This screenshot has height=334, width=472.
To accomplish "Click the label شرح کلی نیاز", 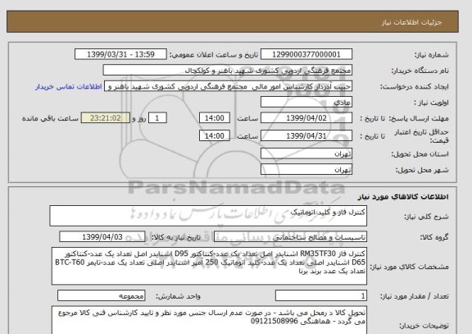I will [x=426, y=217].
